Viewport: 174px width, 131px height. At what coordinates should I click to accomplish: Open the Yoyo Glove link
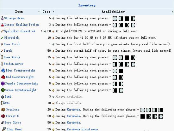(x=13, y=122)
